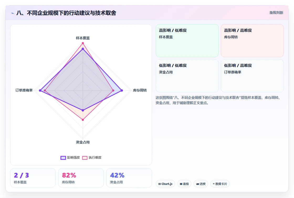Click the purple data point at 订单准确率 vertex
Screen dimensions: 294x198
click(40, 90)
